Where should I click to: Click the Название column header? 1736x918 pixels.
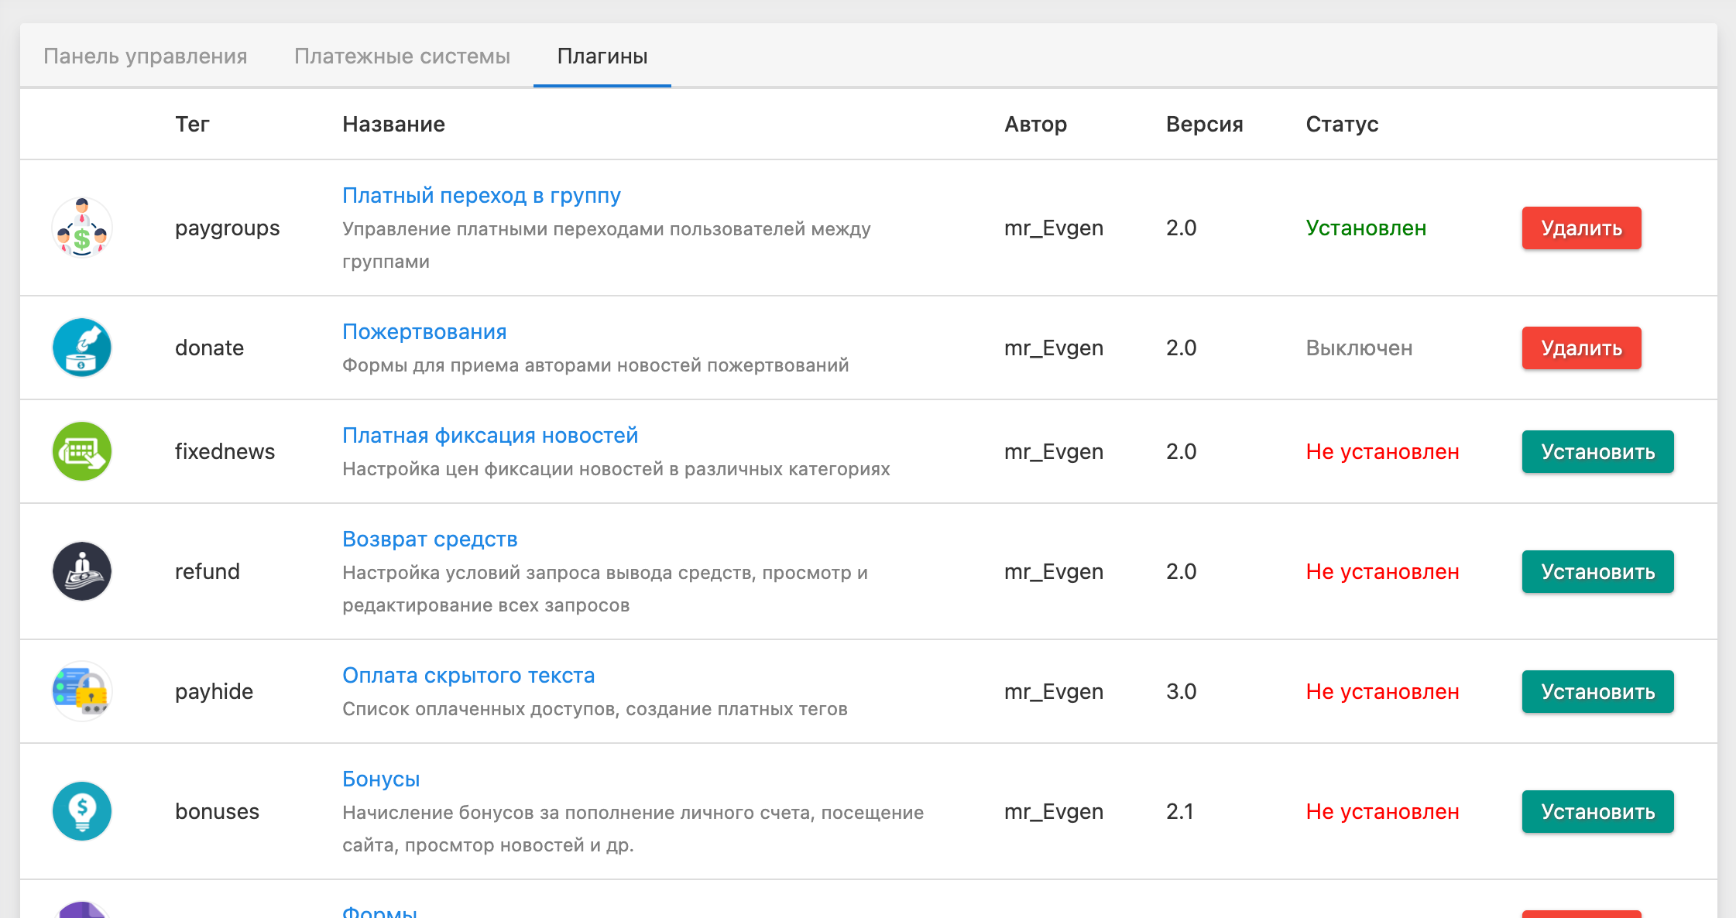[x=393, y=124]
